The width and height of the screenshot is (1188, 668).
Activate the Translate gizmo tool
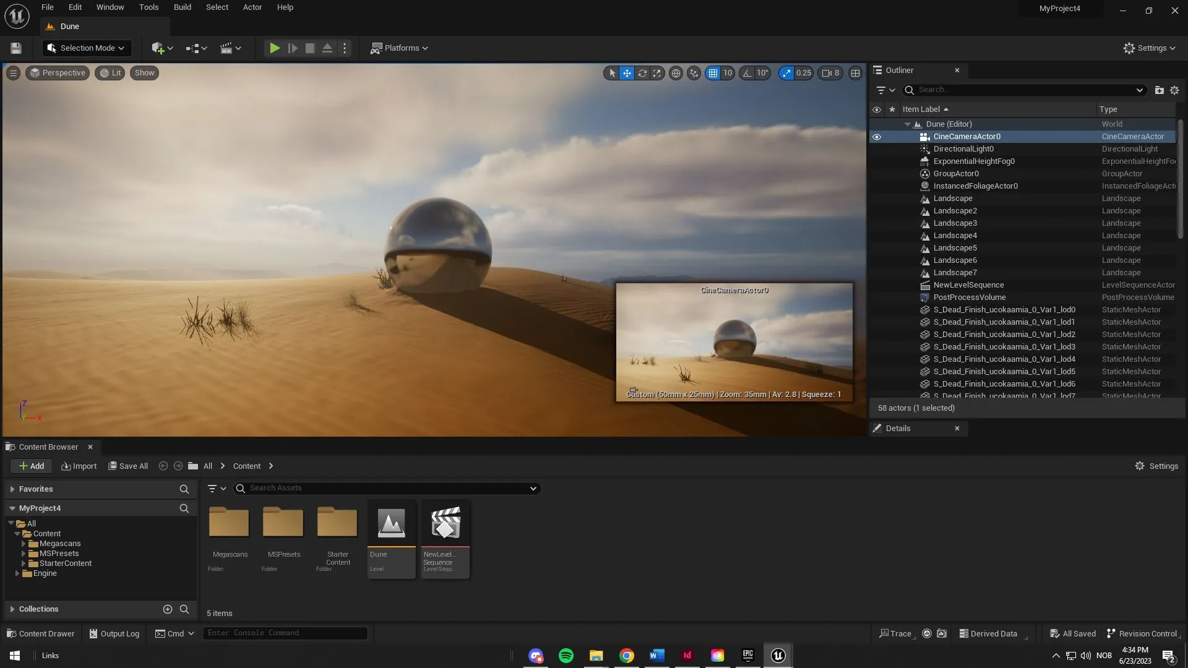627,73
